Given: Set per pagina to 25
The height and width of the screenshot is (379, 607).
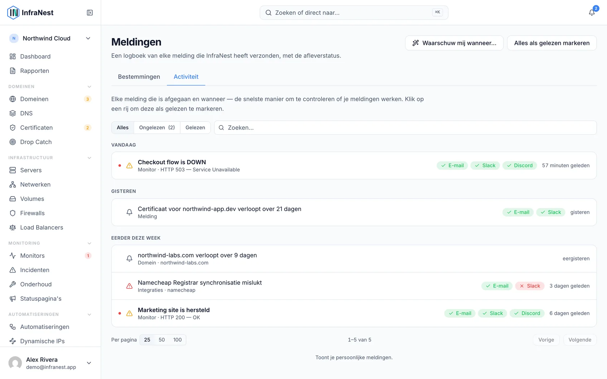Looking at the screenshot, I should click(147, 340).
